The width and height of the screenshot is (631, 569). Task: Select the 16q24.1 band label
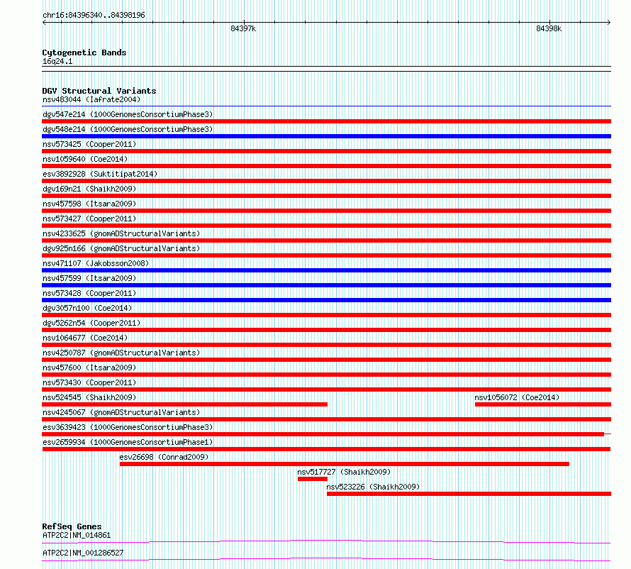[x=57, y=61]
